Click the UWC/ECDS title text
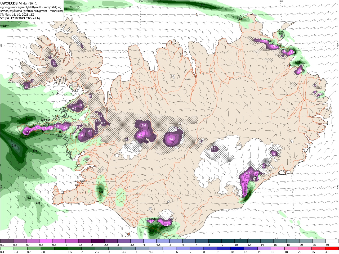Image resolution: width=339 pixels, height=254 pixels. coord(9,3)
